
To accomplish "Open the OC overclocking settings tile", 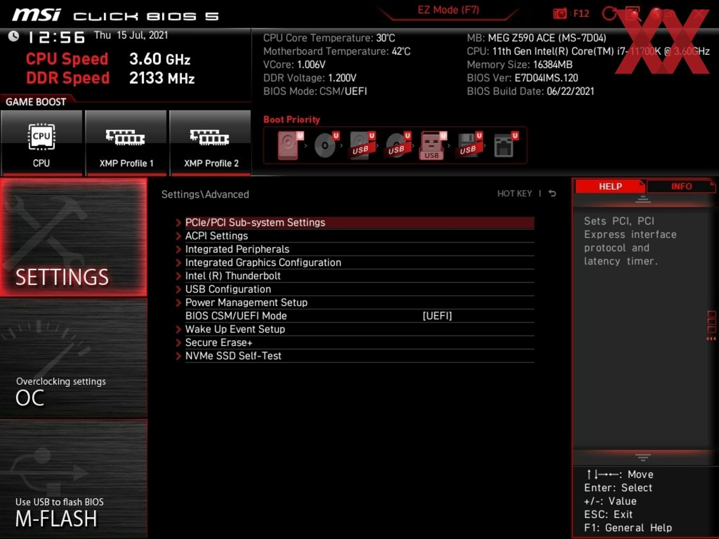I will coord(73,358).
